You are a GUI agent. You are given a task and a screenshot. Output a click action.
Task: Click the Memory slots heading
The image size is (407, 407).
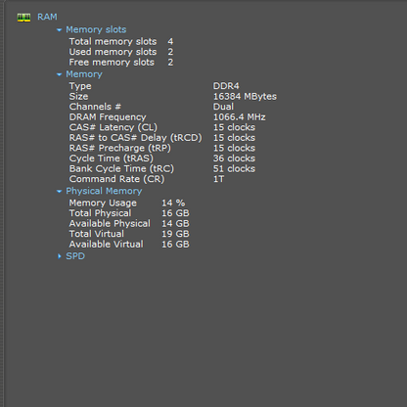tap(96, 29)
